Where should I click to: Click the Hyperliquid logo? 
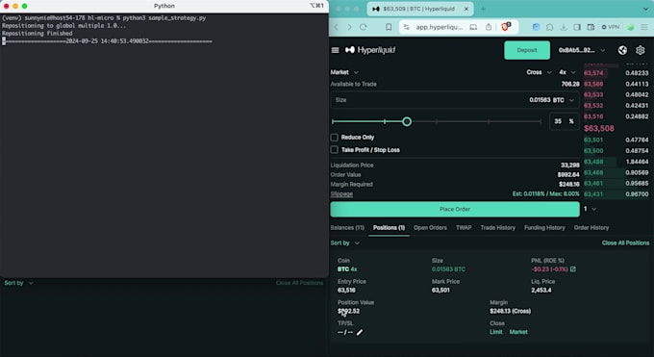tap(370, 50)
